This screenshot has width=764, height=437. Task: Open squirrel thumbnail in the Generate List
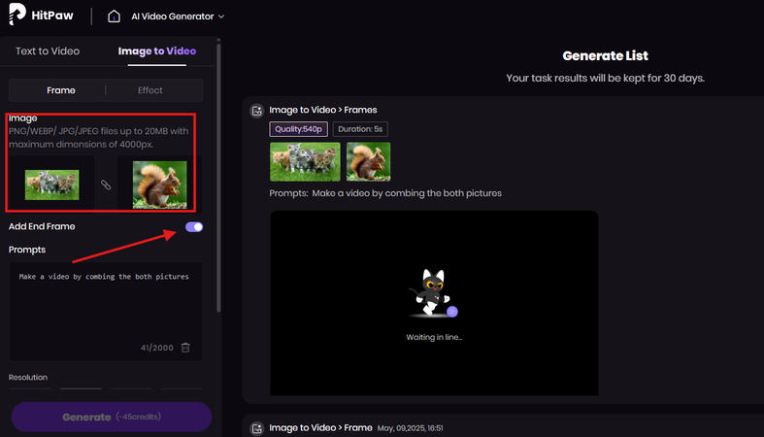[369, 162]
